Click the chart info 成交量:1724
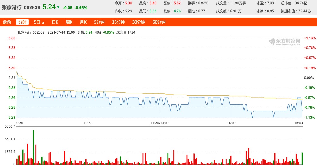This screenshot has width=317, height=166. (126, 32)
